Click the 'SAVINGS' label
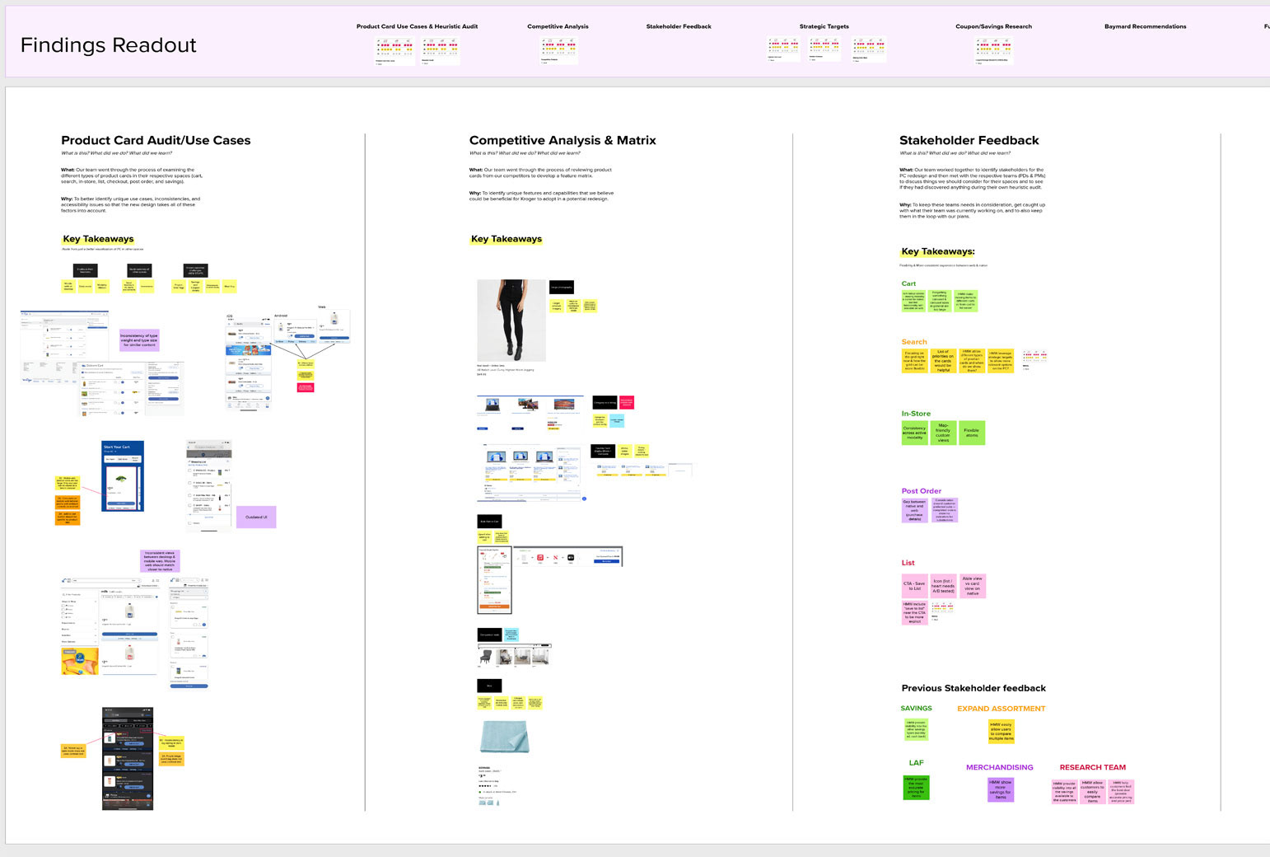1270x857 pixels. click(x=916, y=709)
